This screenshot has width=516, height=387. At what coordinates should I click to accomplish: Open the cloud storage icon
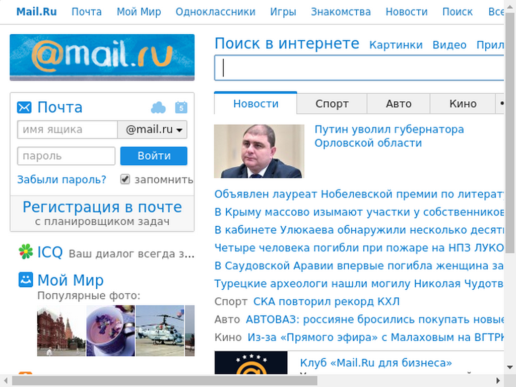[158, 108]
